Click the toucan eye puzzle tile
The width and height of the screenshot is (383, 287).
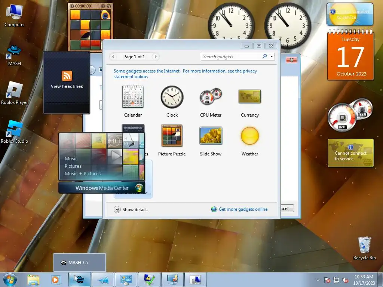(x=105, y=15)
